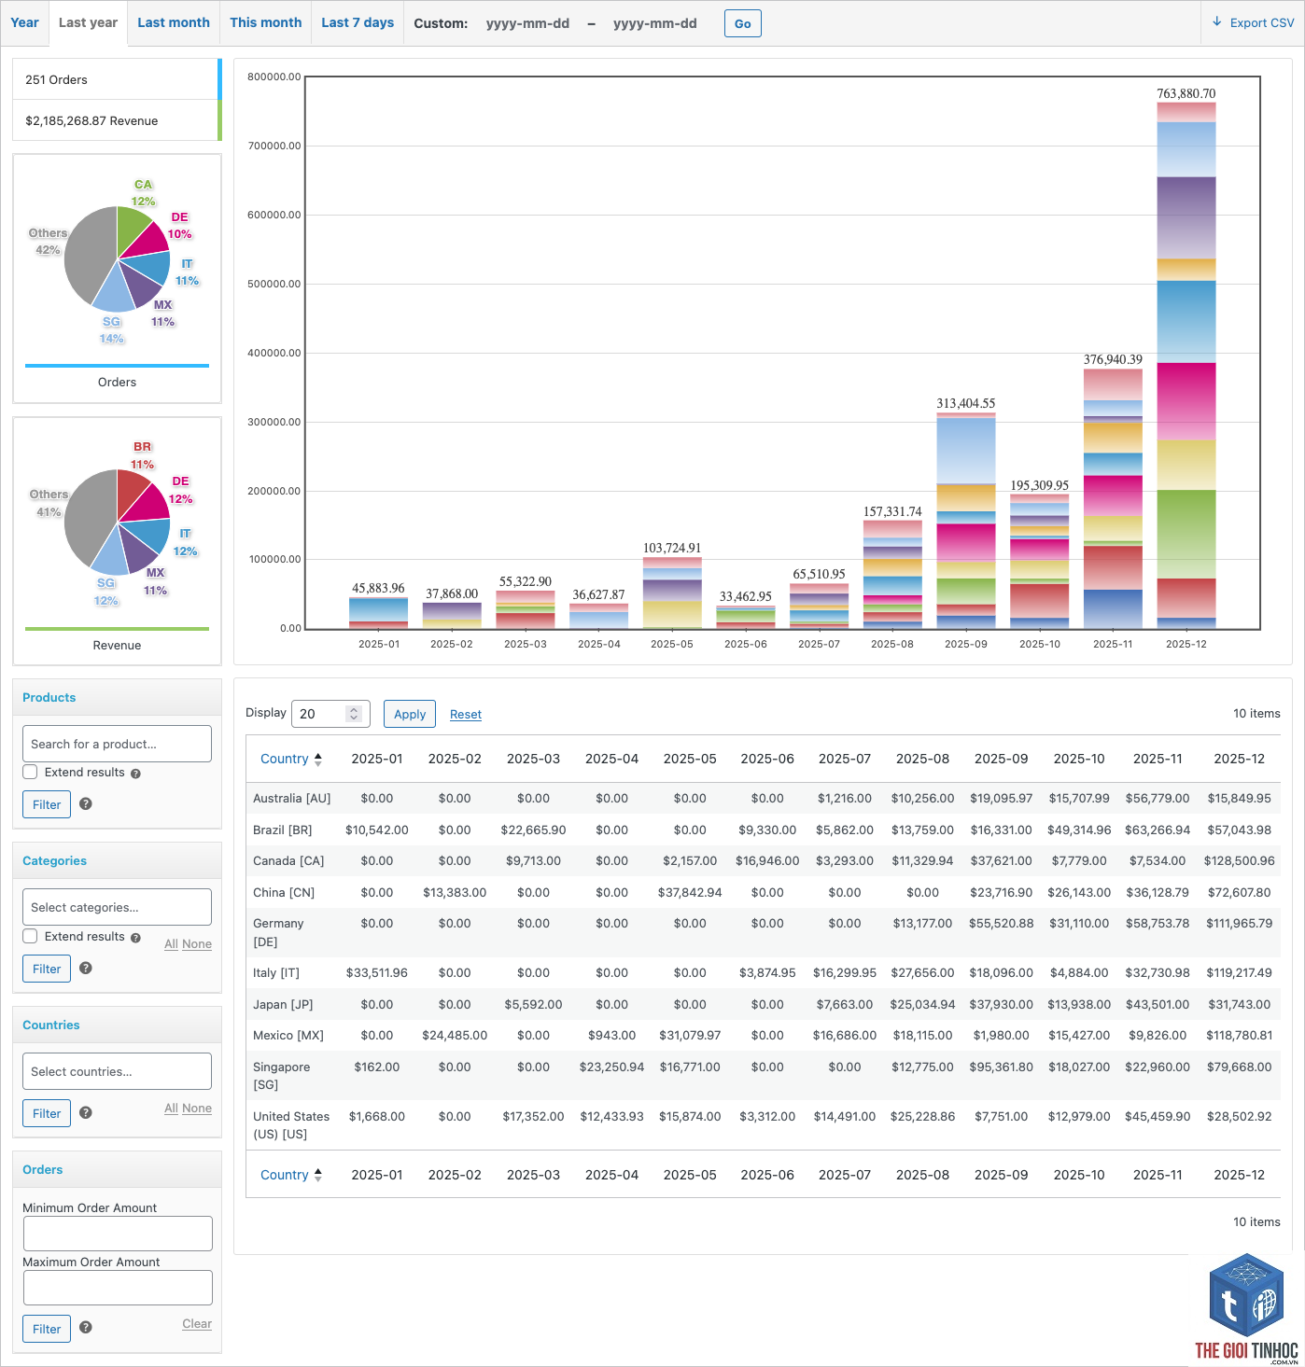1305x1367 pixels.
Task: Switch to the Last month tab
Action: pos(174,22)
